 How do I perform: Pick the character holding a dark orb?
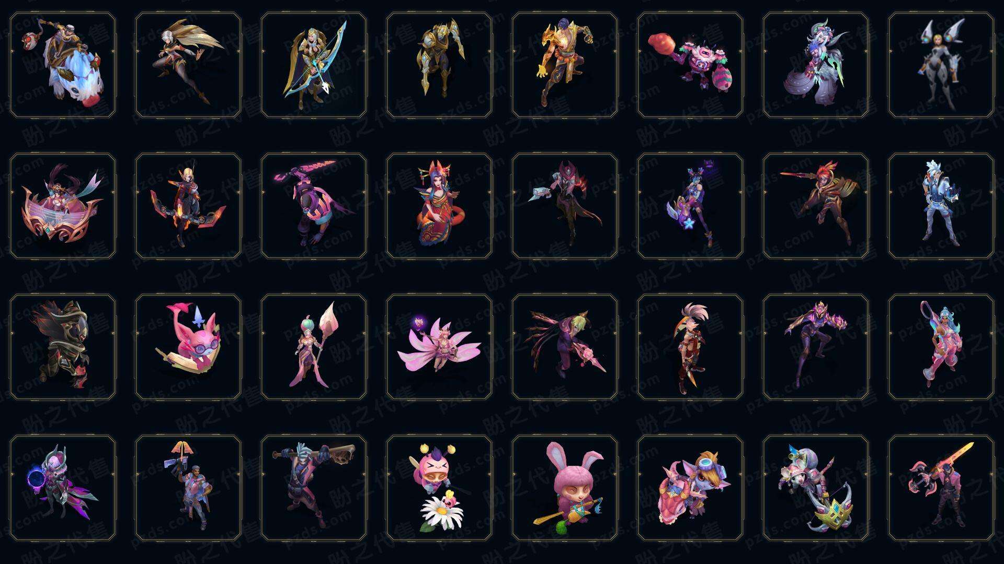[63, 488]
